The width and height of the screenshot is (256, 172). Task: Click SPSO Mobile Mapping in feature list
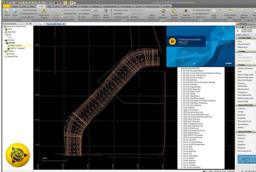click(191, 133)
